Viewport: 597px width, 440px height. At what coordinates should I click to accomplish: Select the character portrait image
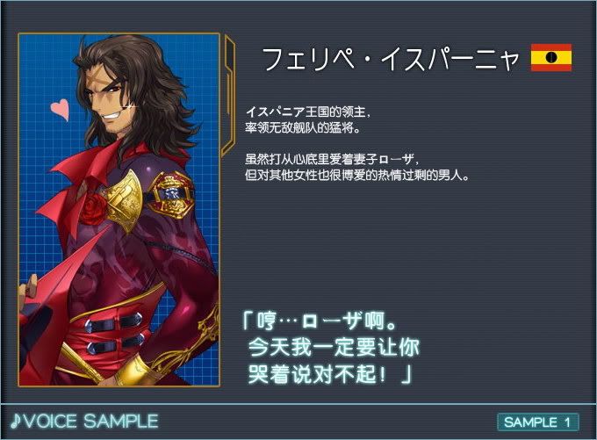(119, 210)
